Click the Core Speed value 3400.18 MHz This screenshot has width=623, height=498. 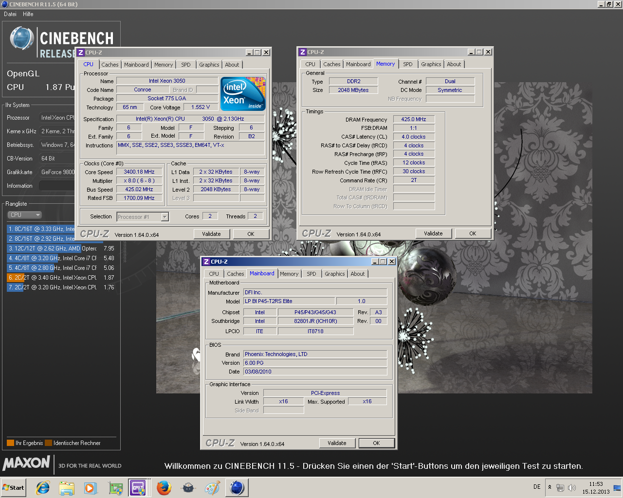139,172
